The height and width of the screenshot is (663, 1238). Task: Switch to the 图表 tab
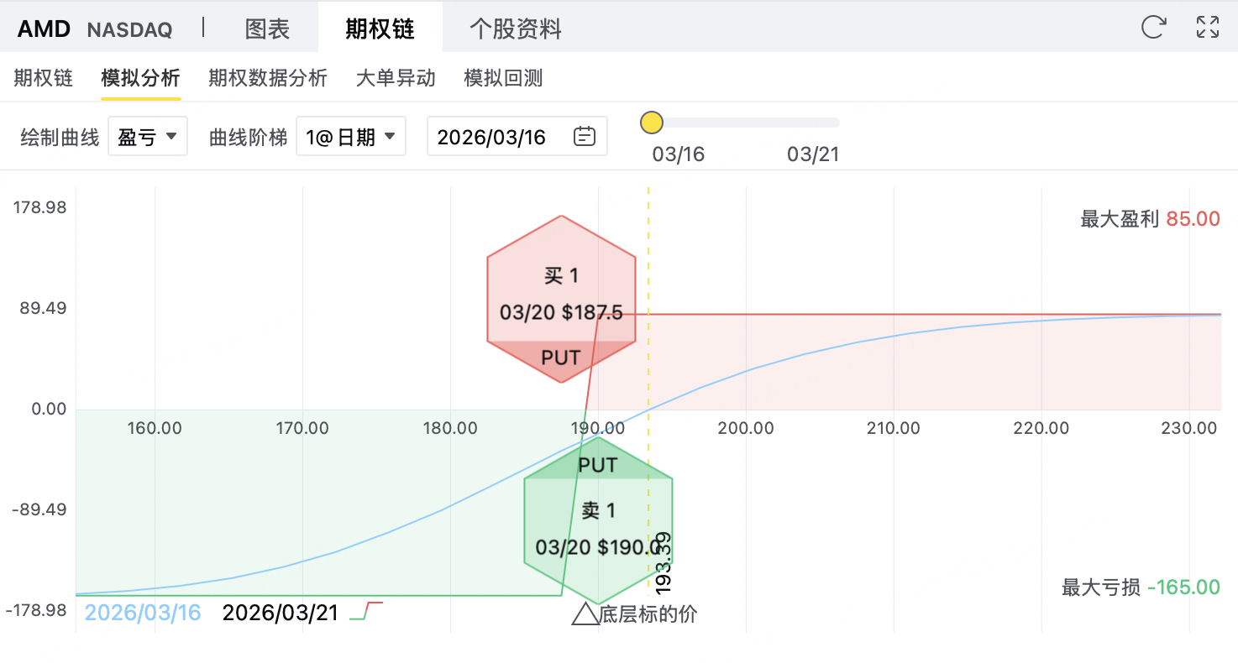click(x=267, y=29)
